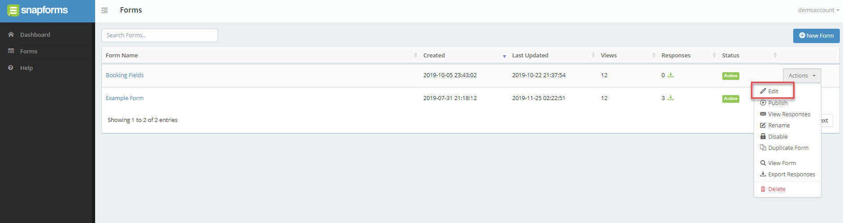The image size is (843, 223).
Task: Click the Dashboard home icon in sidebar
Action: point(11,35)
